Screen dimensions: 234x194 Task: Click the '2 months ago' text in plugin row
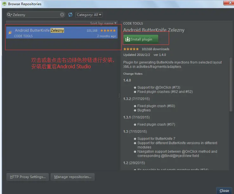pos(106,36)
